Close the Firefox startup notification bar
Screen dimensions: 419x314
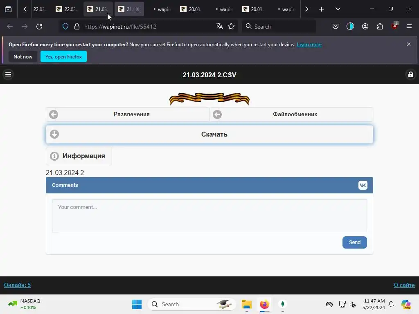[x=409, y=44]
